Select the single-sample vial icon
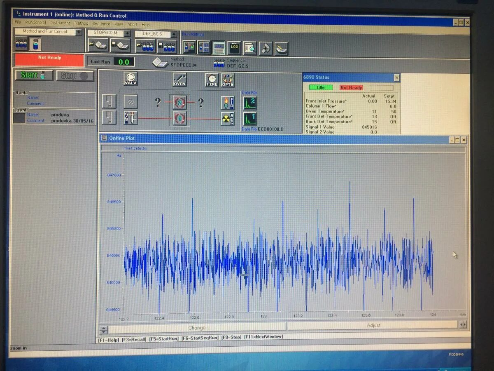494x371 pixels. click(35, 44)
